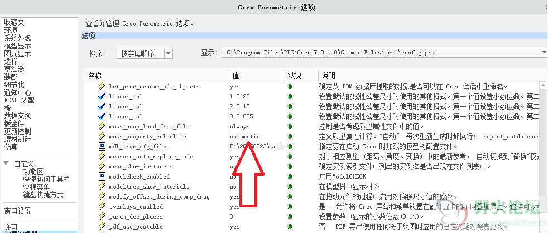Click the 'always' value cell
Viewport: 553px width, 233px height.
tap(240, 127)
